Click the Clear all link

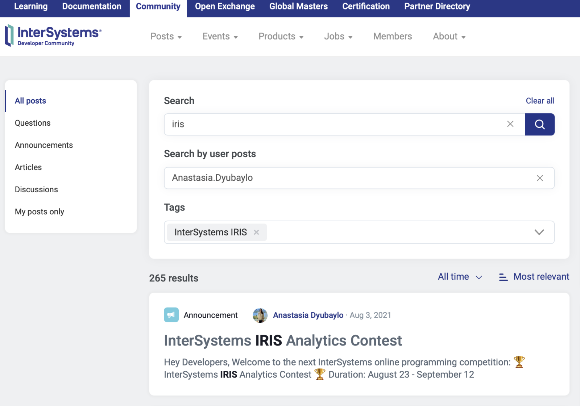point(540,101)
